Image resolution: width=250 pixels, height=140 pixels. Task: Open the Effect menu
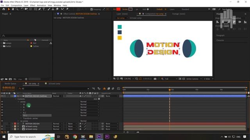33,5
